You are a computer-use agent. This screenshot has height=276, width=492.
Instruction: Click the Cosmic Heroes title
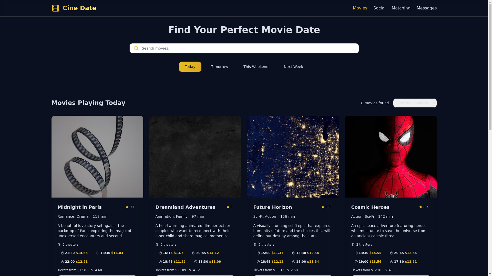point(370,207)
